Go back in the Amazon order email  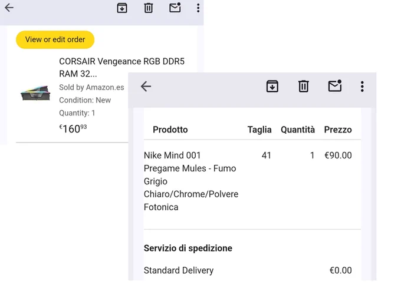click(9, 8)
